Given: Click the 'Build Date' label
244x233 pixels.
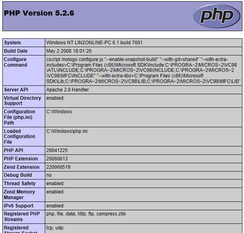Looking at the screenshot, I should pyautogui.click(x=16, y=51).
